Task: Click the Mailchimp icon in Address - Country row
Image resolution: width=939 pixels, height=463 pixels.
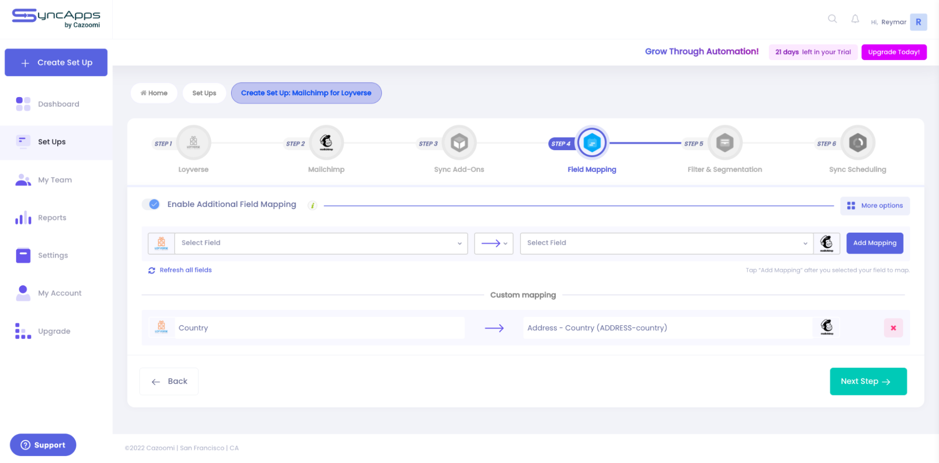Action: tap(827, 327)
